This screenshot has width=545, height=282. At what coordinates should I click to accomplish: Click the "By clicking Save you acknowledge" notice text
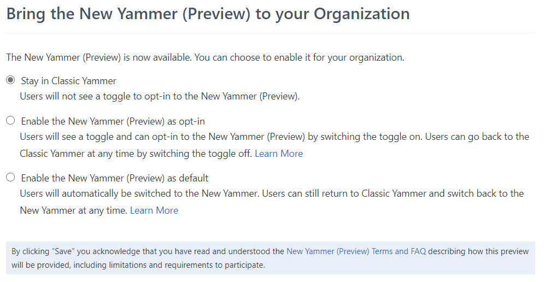point(148,251)
